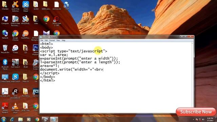Select the XiaoMiFlash icon
The image size is (217, 122).
coord(26,35)
